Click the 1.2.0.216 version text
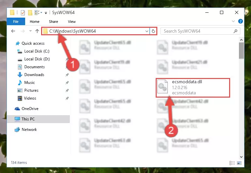 pos(180,88)
